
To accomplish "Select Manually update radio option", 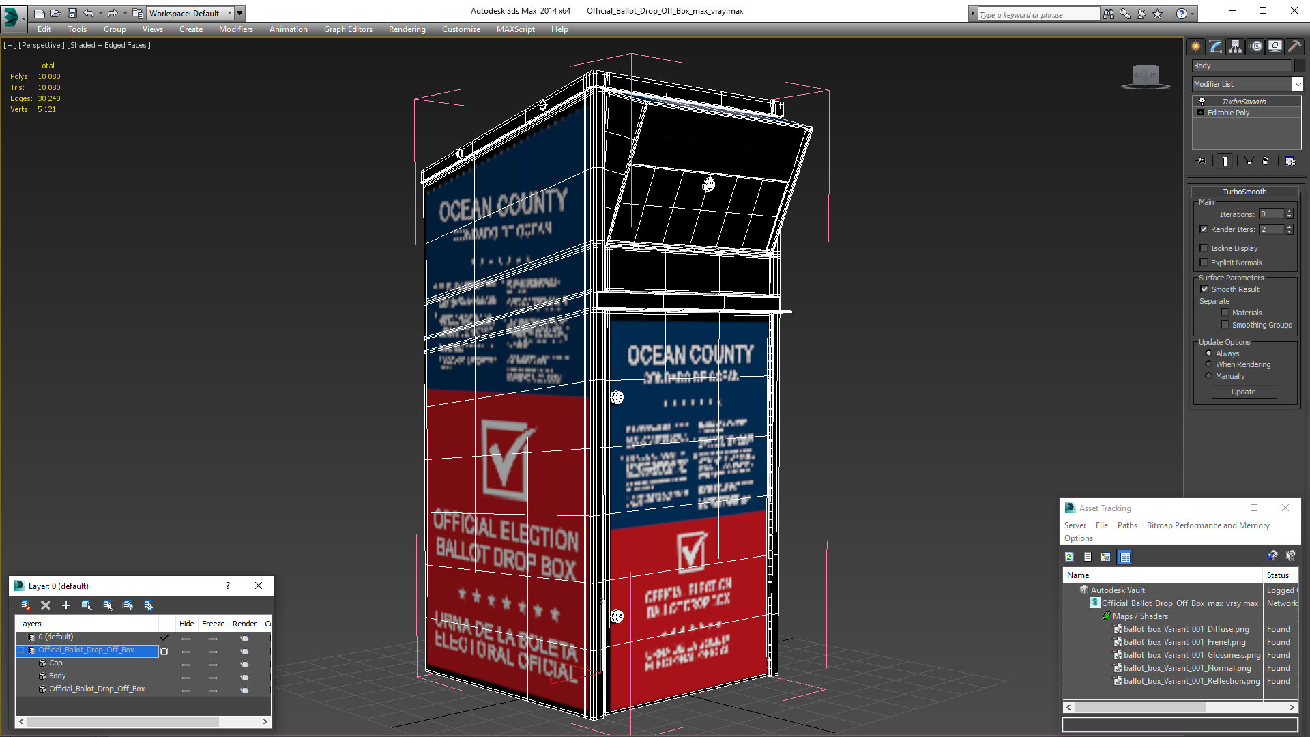I will 1208,376.
